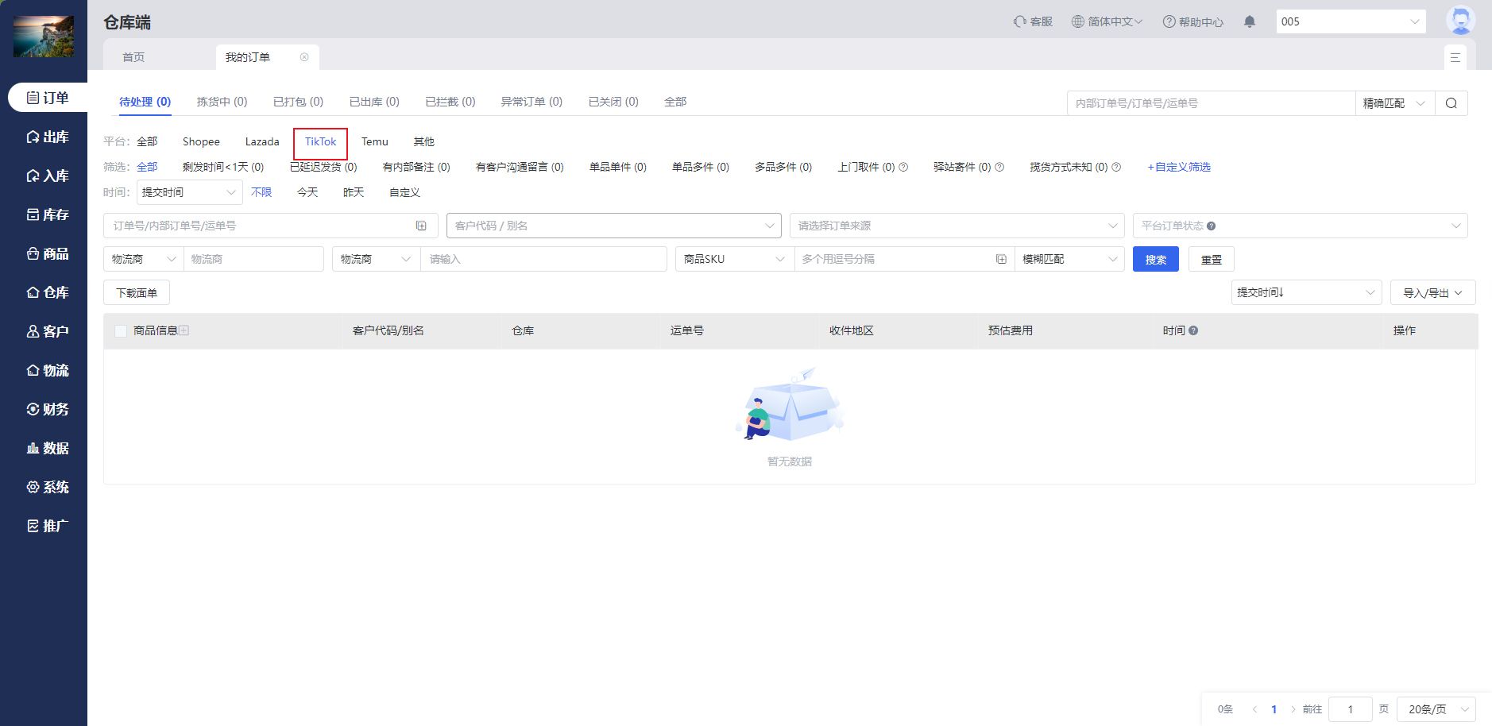The width and height of the screenshot is (1492, 726).
Task: Click the magnifier search icon button
Action: point(1451,103)
